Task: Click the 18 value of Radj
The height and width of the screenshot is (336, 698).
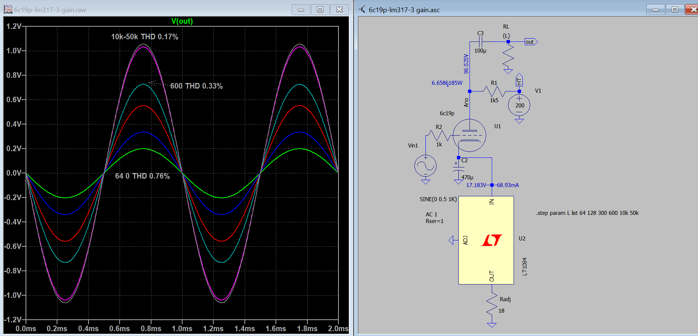Action: pyautogui.click(x=501, y=311)
